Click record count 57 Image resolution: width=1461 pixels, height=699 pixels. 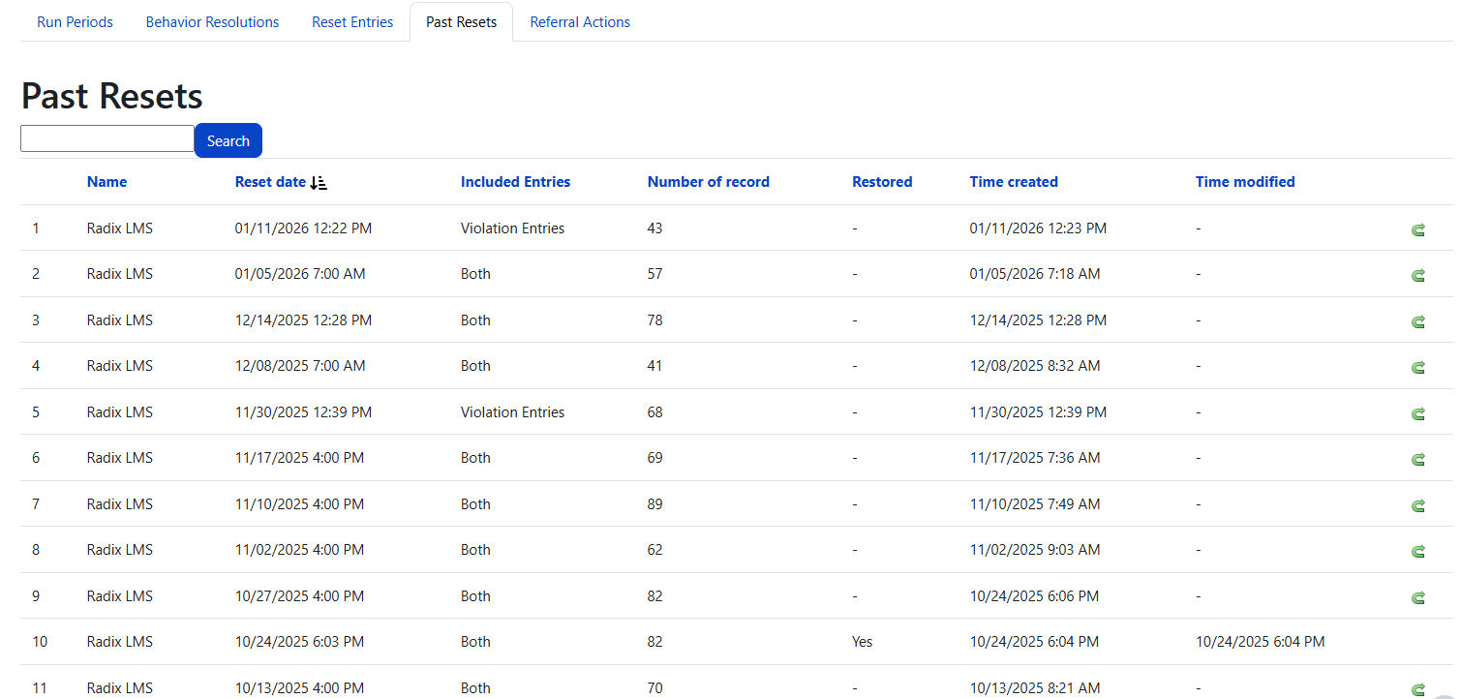655,274
